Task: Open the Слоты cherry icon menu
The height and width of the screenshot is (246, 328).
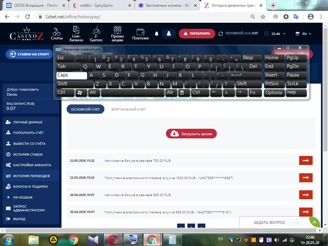Action: pos(57,33)
